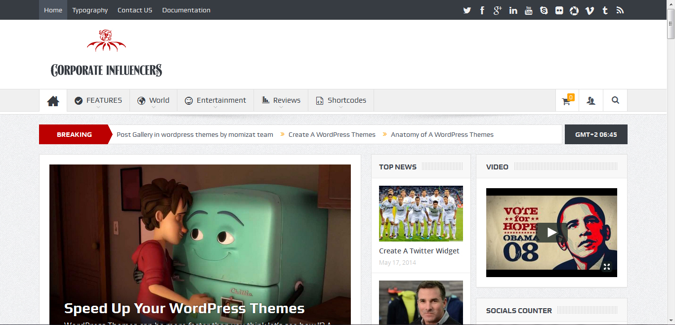Click the YouTube icon in header
The height and width of the screenshot is (325, 675).
tap(529, 10)
